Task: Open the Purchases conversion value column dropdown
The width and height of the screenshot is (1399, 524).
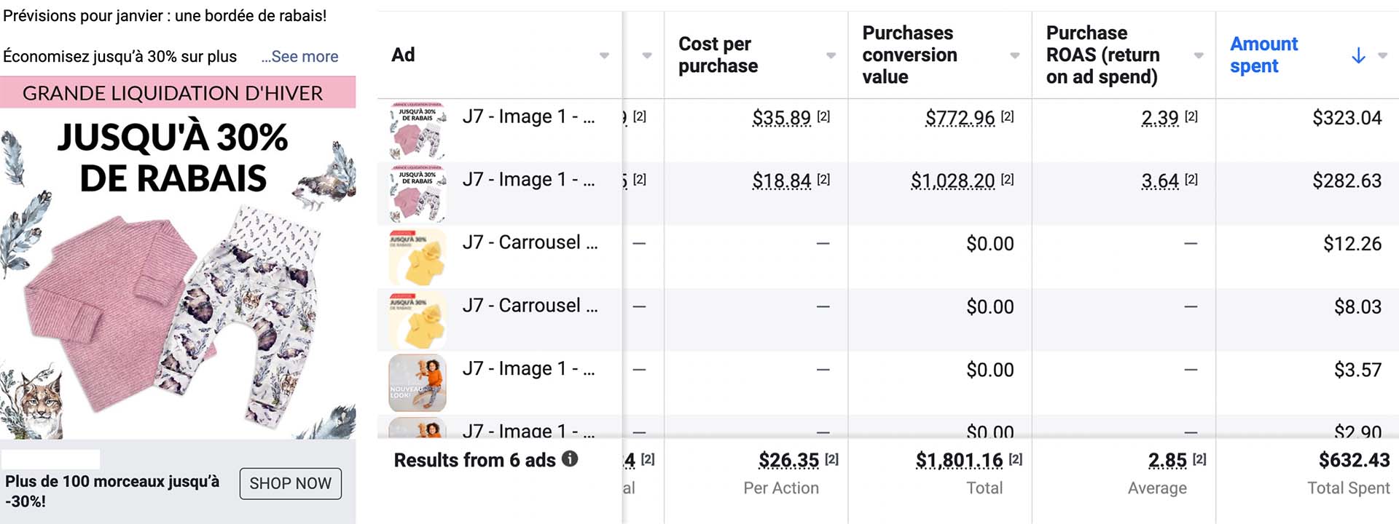Action: (1014, 56)
